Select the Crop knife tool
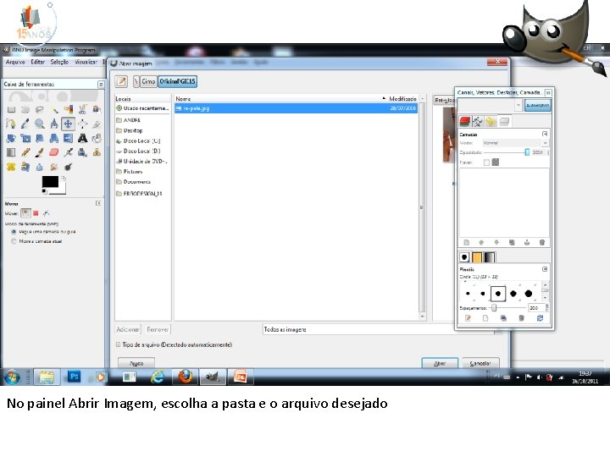 (97, 124)
